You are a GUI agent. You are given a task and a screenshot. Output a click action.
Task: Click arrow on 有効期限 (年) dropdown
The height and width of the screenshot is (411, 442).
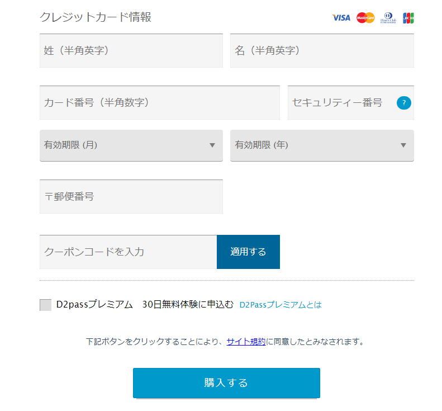tap(403, 145)
